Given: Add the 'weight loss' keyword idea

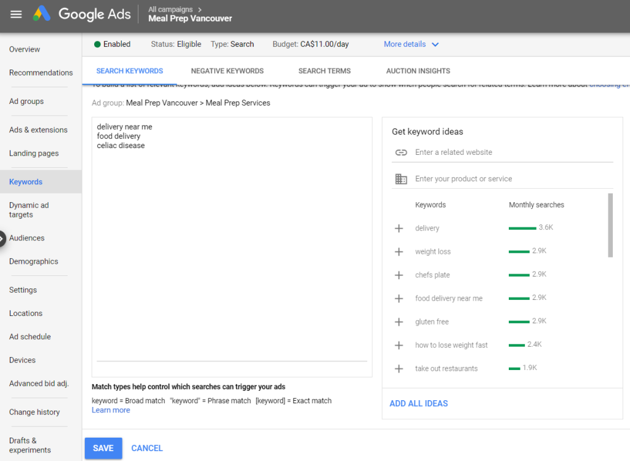Looking at the screenshot, I should click(x=399, y=252).
